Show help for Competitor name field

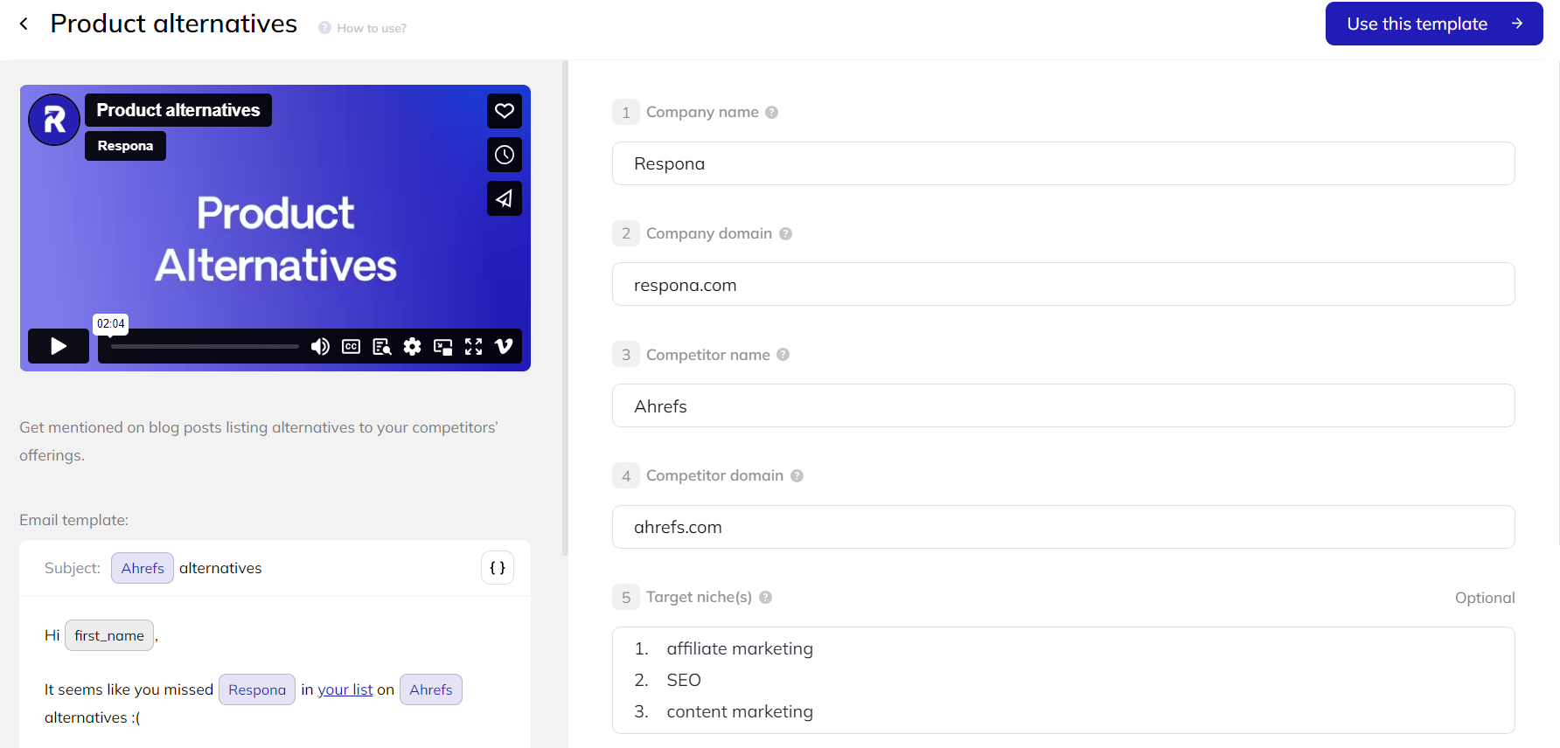click(x=783, y=355)
